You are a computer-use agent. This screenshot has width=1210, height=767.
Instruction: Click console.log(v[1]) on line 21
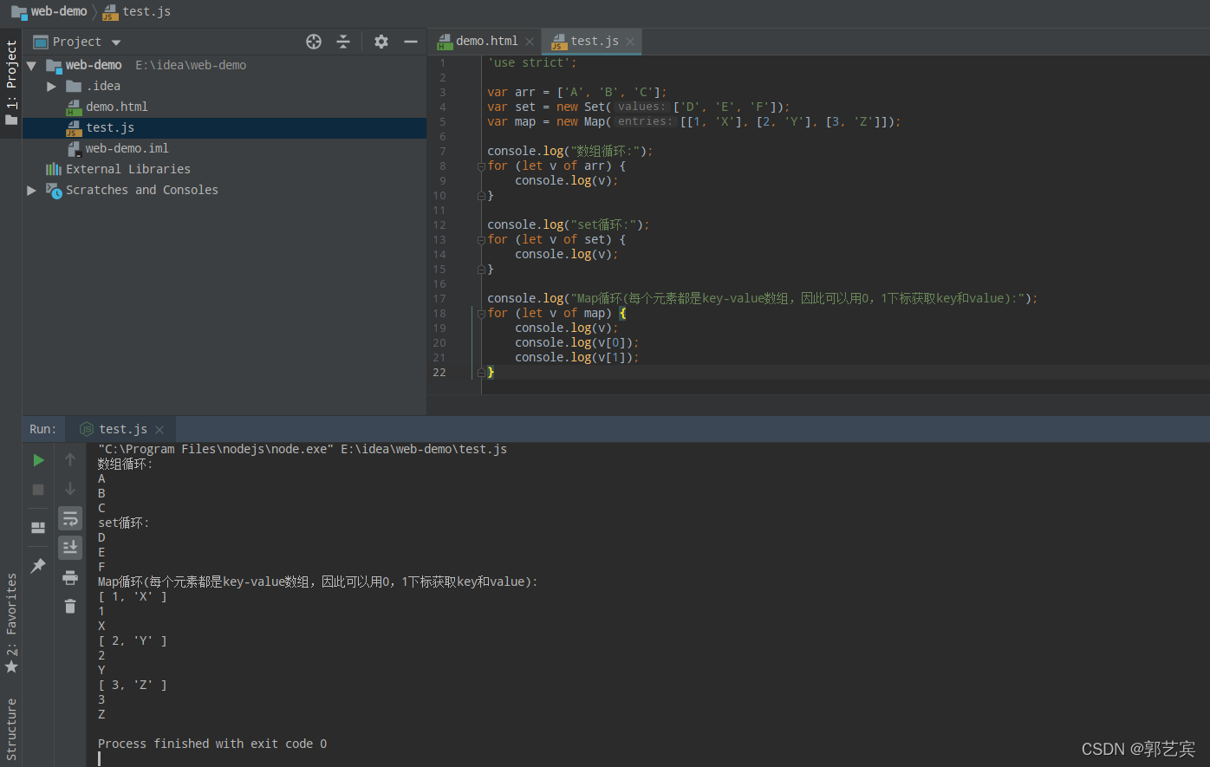(x=577, y=357)
